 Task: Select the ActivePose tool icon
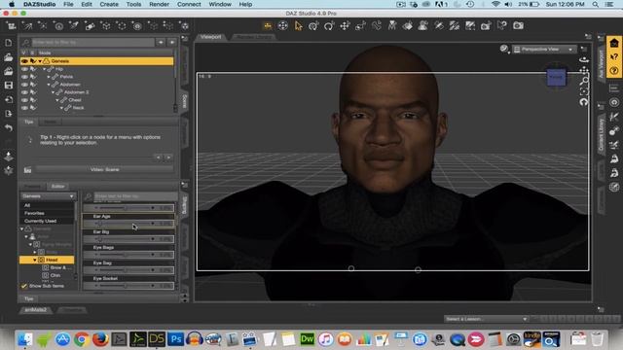[392, 26]
